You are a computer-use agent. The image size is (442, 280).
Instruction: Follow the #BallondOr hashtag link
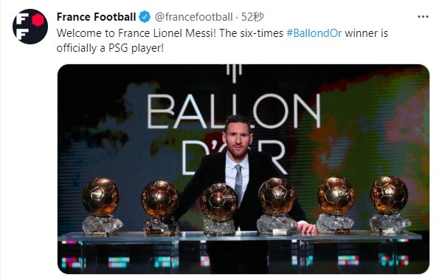pos(314,33)
